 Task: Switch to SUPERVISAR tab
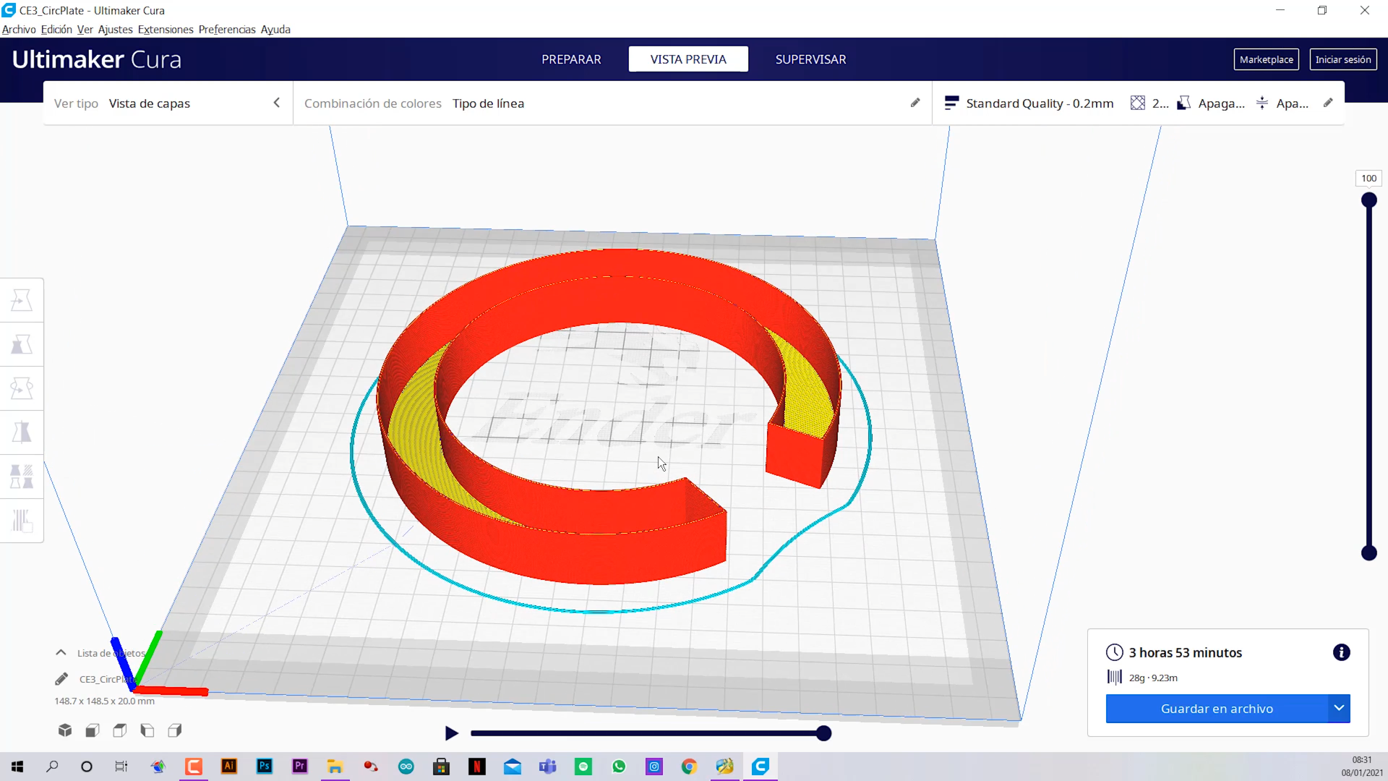(810, 59)
